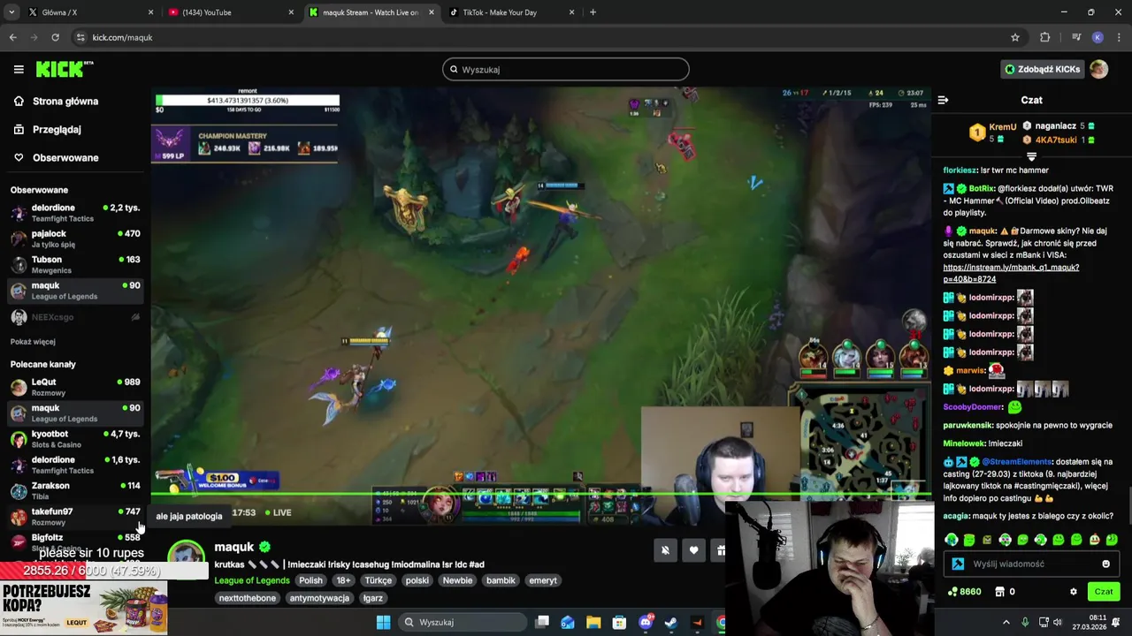1132x636 pixels.
Task: Open Tubson followed channel
Action: pos(75,264)
